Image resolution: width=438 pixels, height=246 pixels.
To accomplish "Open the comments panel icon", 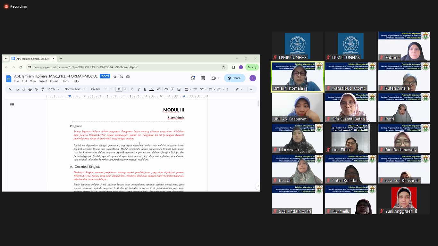I will pos(203,78).
